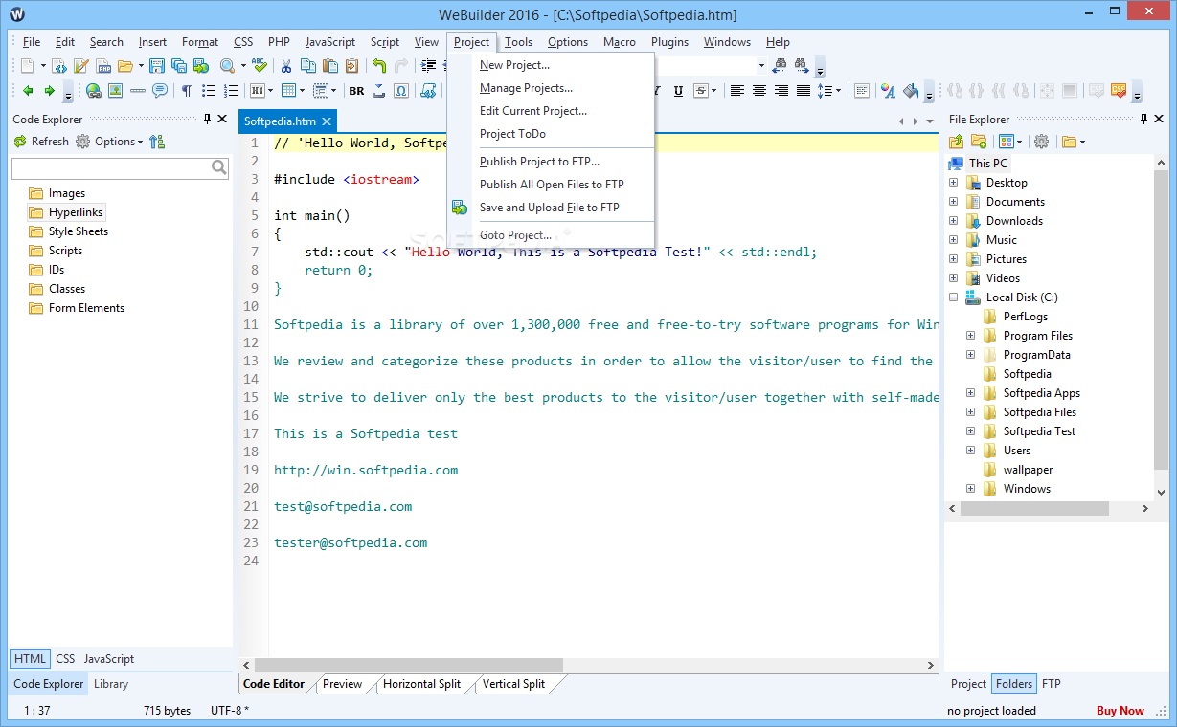Switch to the Library tab

[x=111, y=684]
